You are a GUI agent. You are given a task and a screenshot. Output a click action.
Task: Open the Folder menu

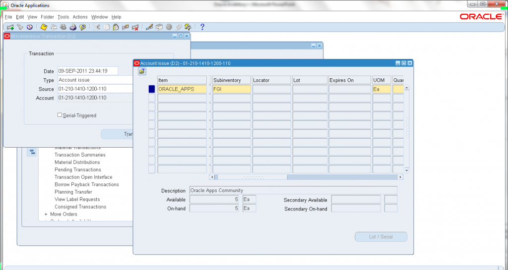[47, 17]
